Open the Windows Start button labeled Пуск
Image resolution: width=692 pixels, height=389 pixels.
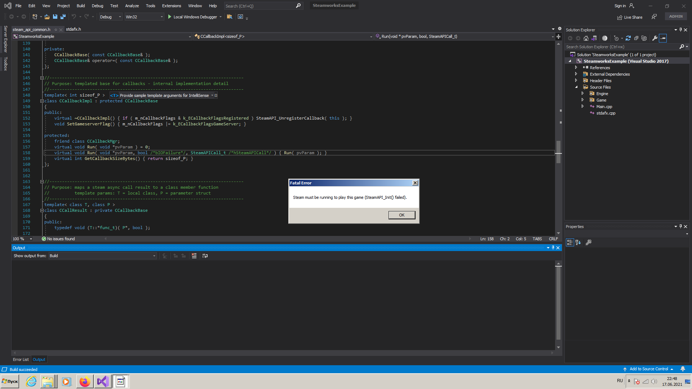10,381
